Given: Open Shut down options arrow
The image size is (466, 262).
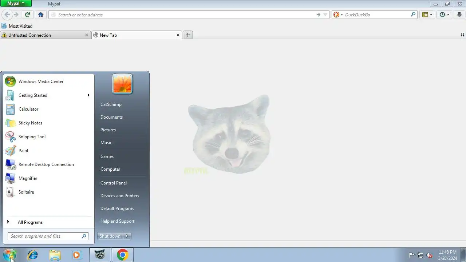Looking at the screenshot, I should tap(127, 236).
